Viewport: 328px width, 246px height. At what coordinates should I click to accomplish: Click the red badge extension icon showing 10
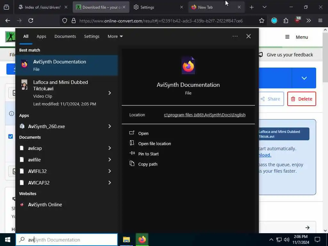(298, 20)
